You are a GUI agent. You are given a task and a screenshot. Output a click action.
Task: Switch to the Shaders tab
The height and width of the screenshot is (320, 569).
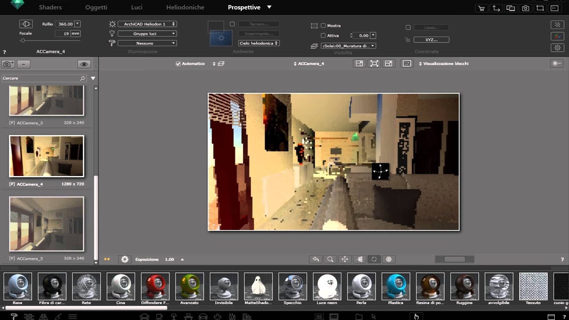50,8
